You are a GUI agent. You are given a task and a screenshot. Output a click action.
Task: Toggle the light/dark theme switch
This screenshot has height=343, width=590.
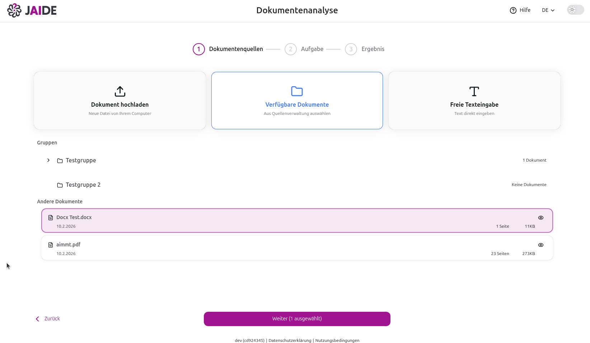[575, 10]
